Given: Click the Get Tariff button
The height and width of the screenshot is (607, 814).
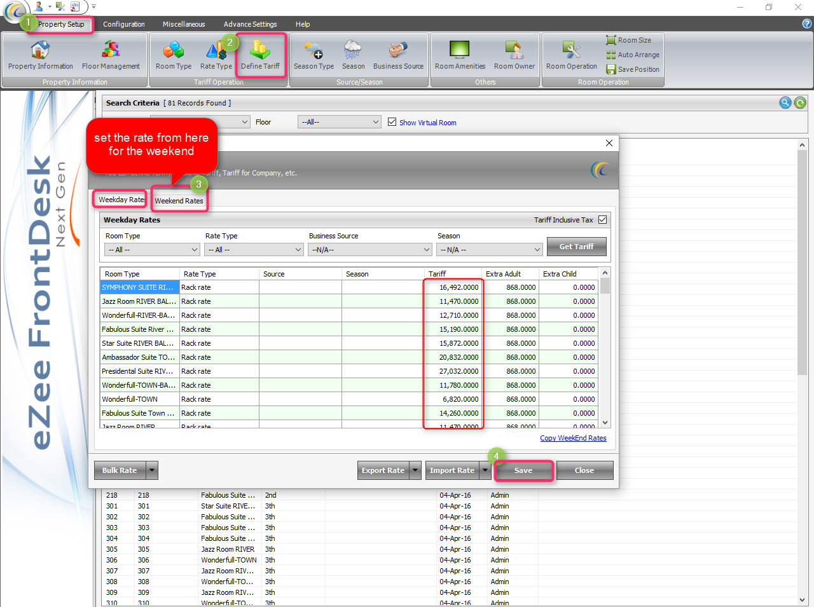Looking at the screenshot, I should click(x=576, y=247).
